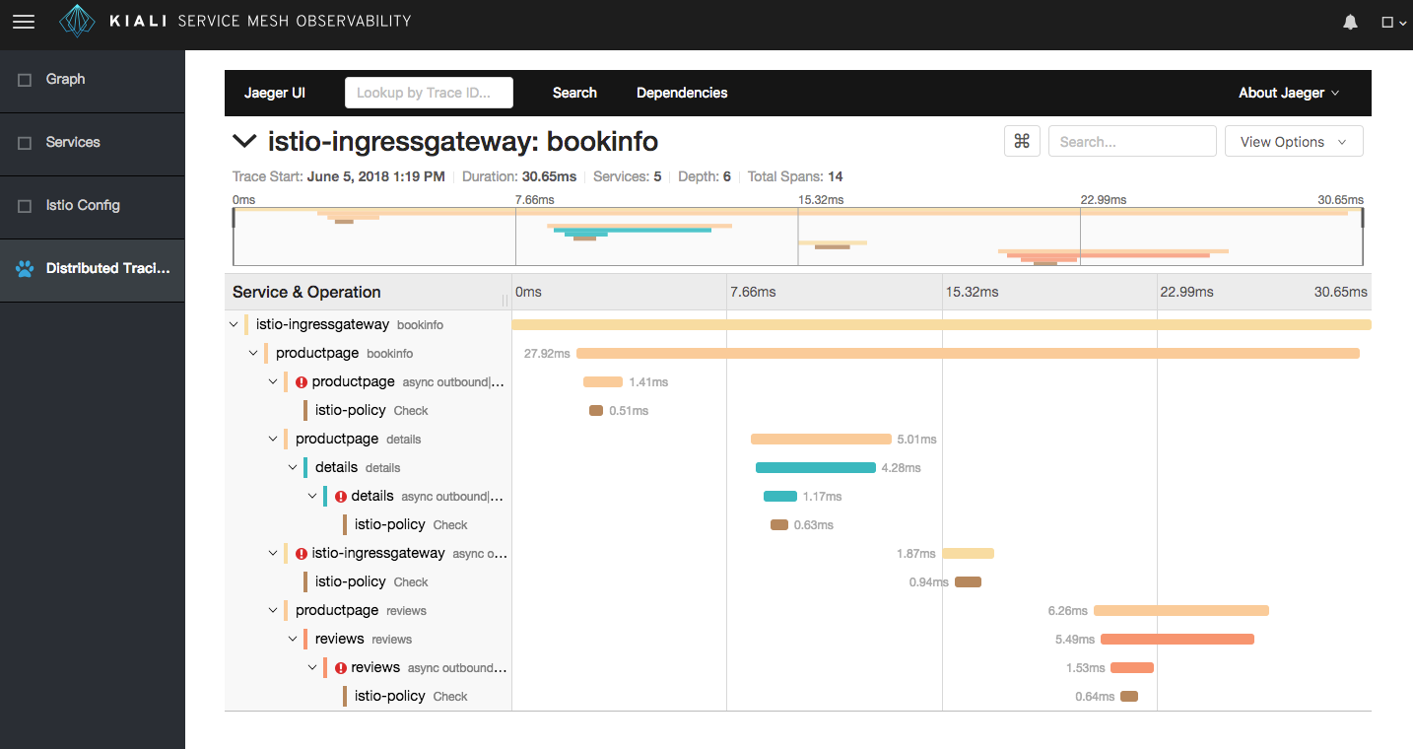Click the Kiali diamond logo

pyautogui.click(x=78, y=21)
